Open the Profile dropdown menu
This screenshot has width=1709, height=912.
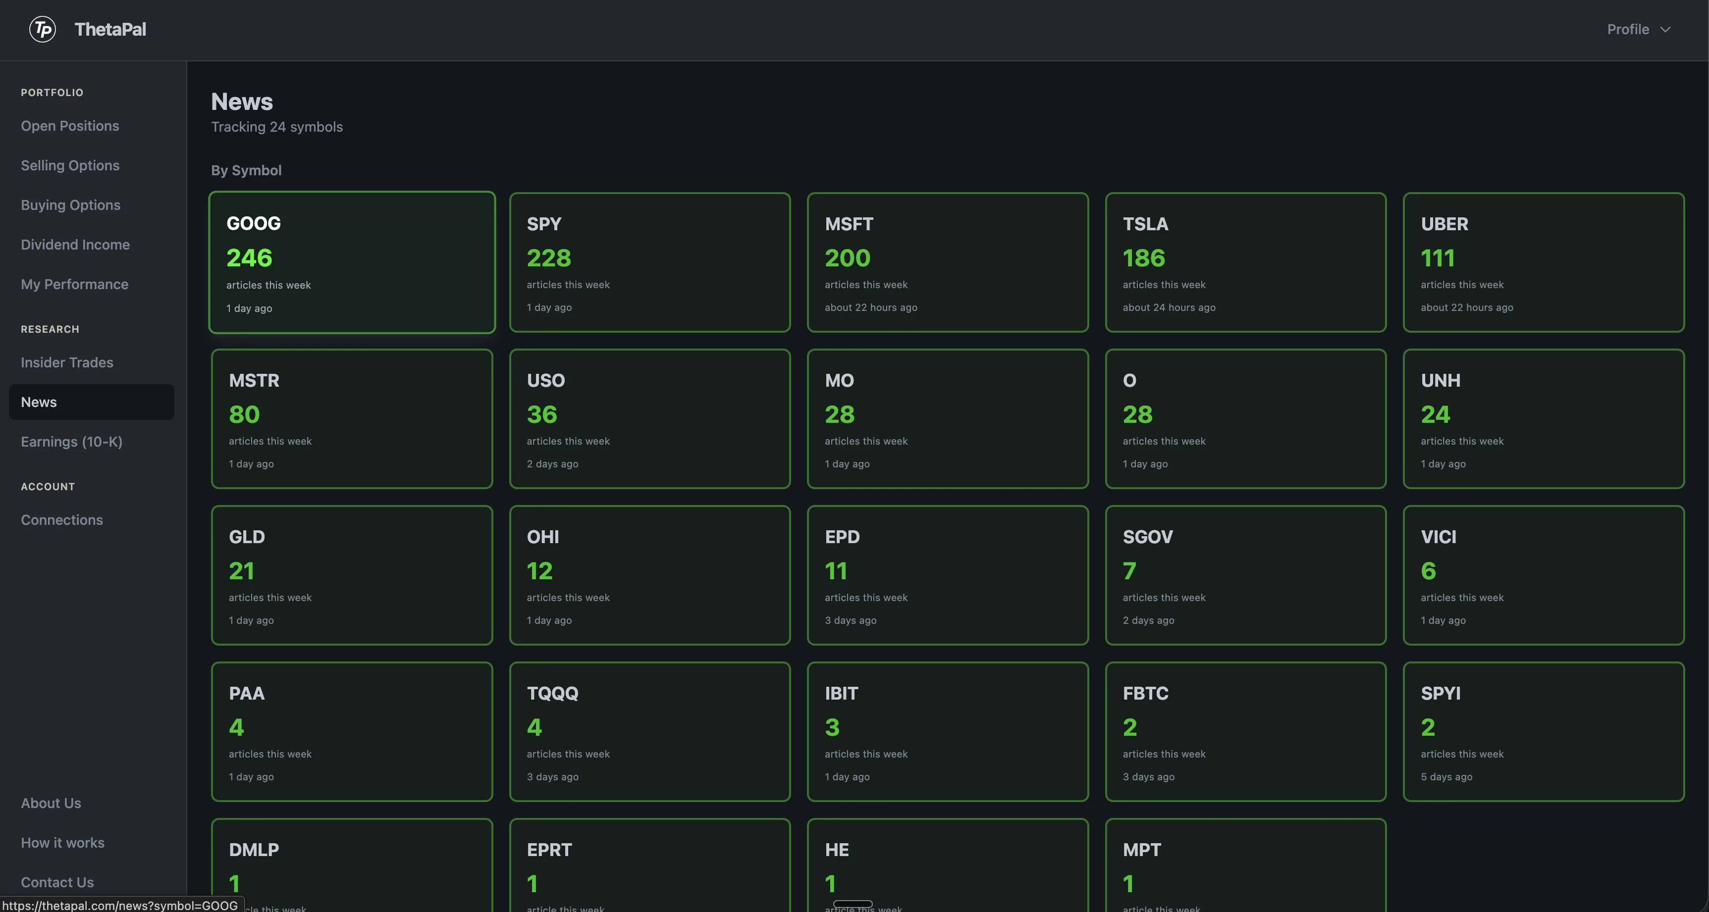[x=1638, y=29]
